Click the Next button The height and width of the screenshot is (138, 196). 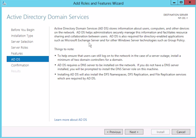(134, 132)
